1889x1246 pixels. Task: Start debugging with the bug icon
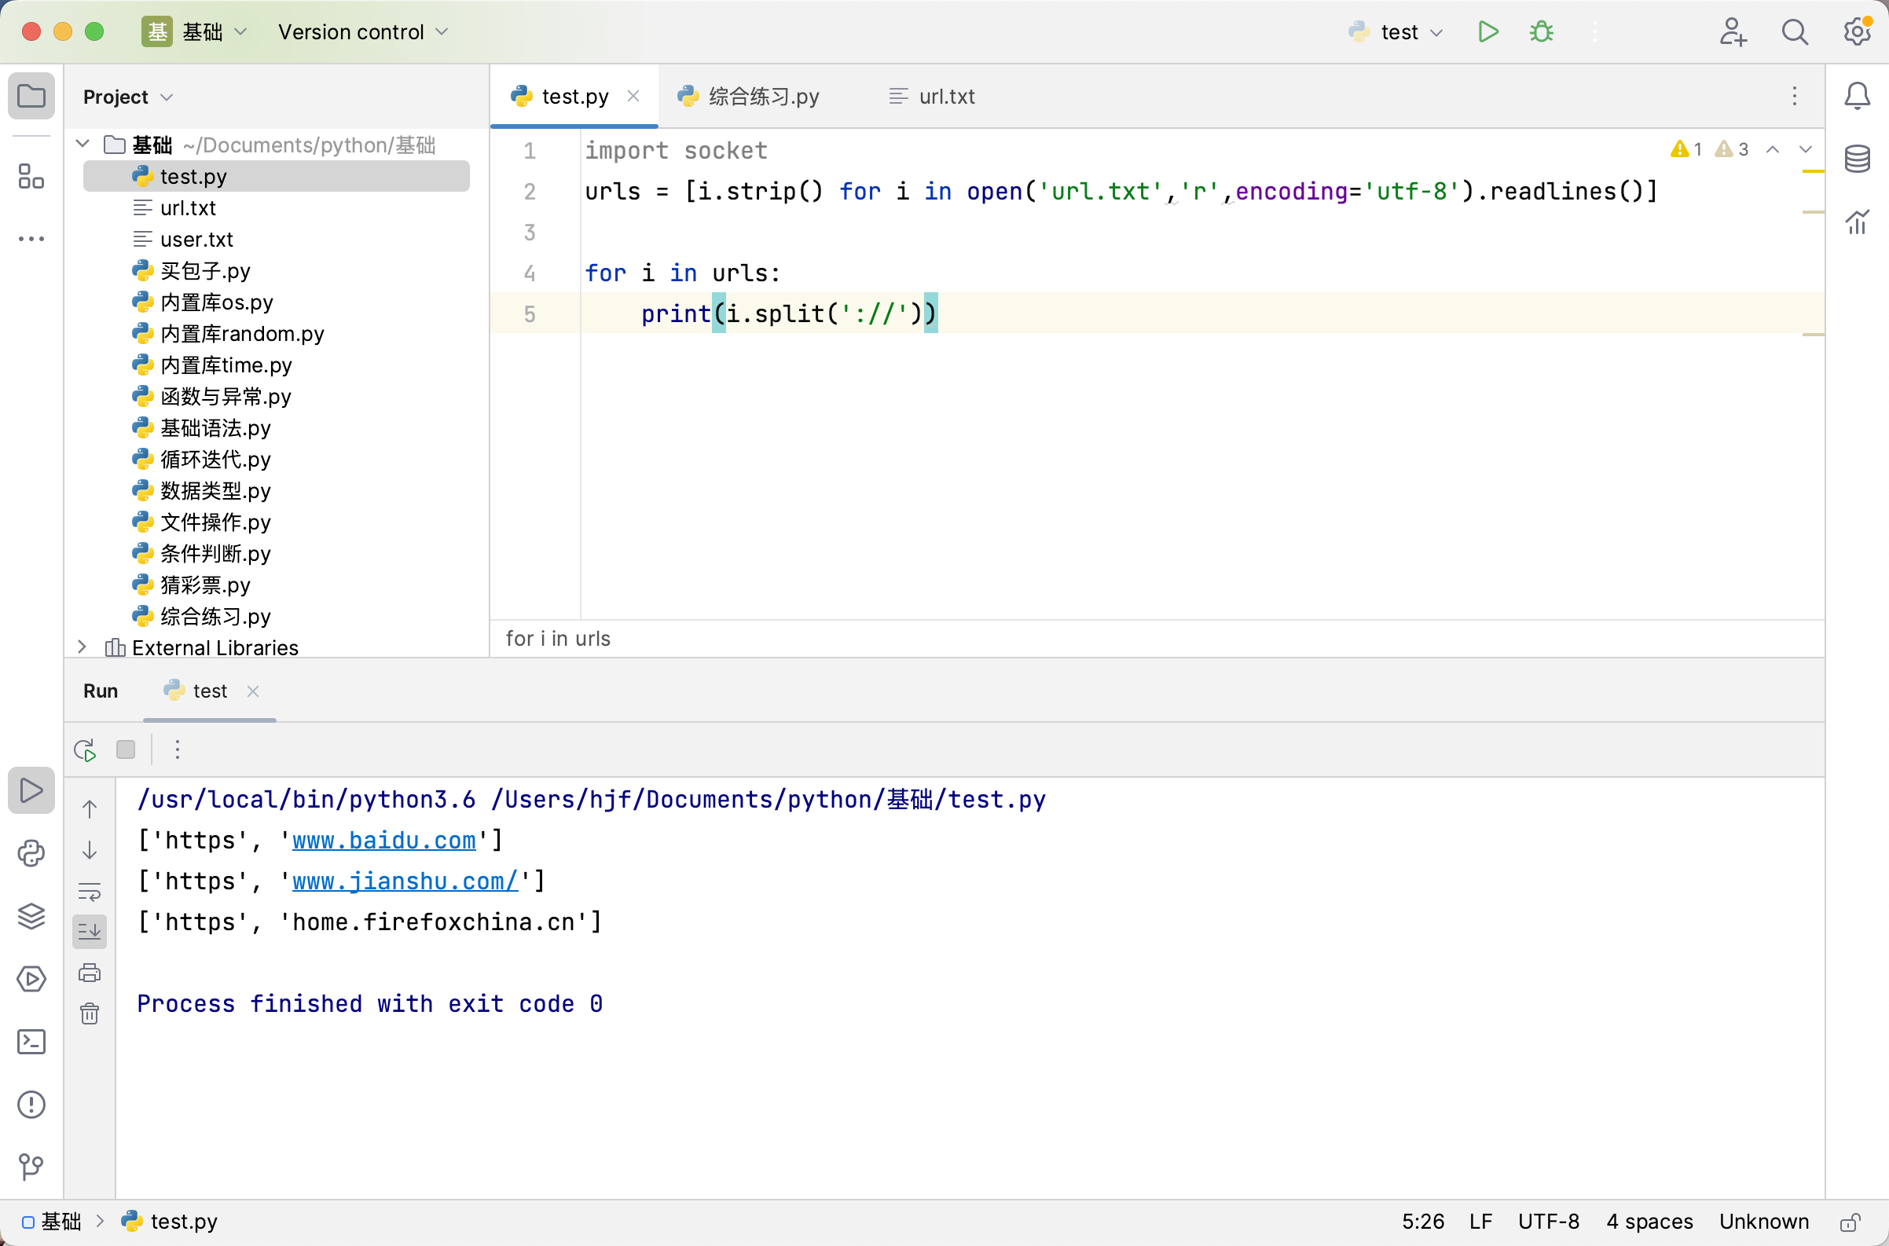[x=1541, y=31]
